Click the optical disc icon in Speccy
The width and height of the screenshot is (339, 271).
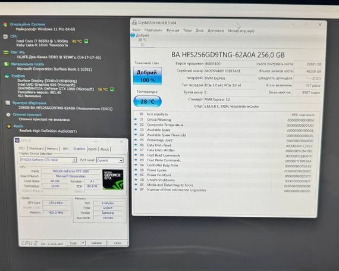coord(8,115)
